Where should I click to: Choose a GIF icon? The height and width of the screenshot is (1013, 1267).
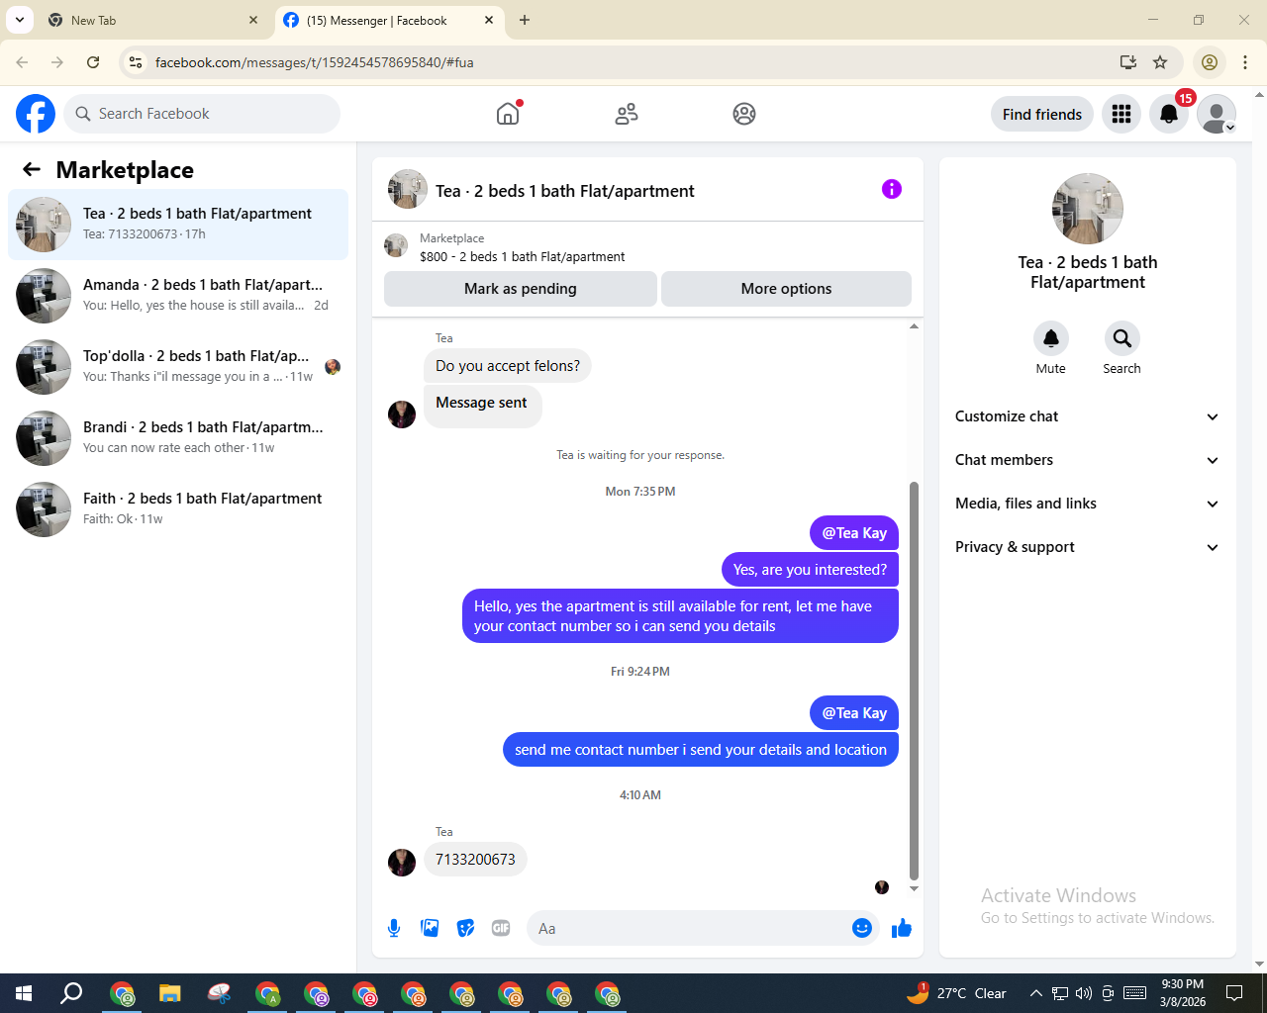click(501, 928)
